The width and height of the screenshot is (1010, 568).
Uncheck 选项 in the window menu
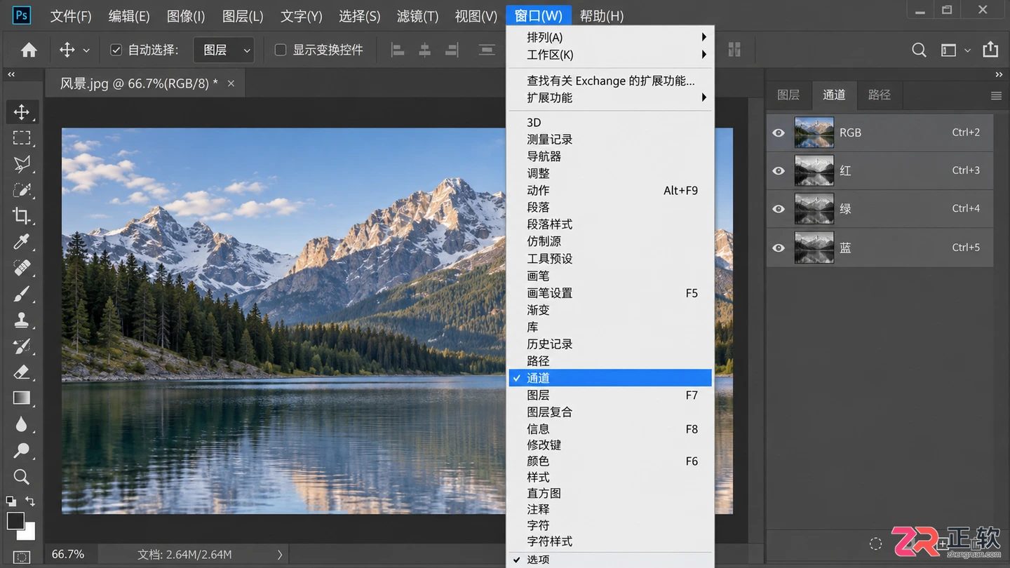pyautogui.click(x=610, y=560)
